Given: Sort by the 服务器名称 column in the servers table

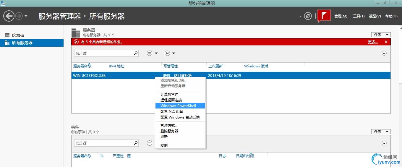Looking at the screenshot, I should point(82,66).
